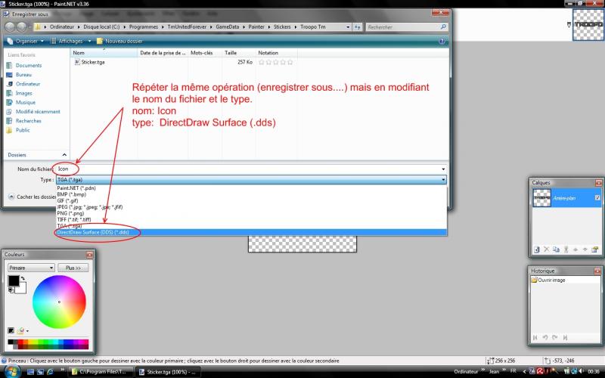Open the Type combo box arrow

tap(443, 180)
